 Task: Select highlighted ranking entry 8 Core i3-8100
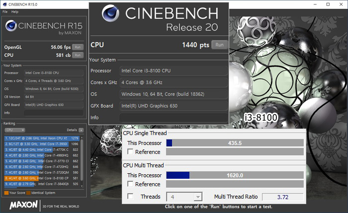pos(42,178)
